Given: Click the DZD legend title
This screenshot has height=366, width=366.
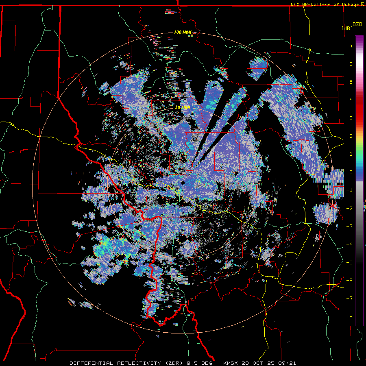Looking at the screenshot, I should [357, 24].
